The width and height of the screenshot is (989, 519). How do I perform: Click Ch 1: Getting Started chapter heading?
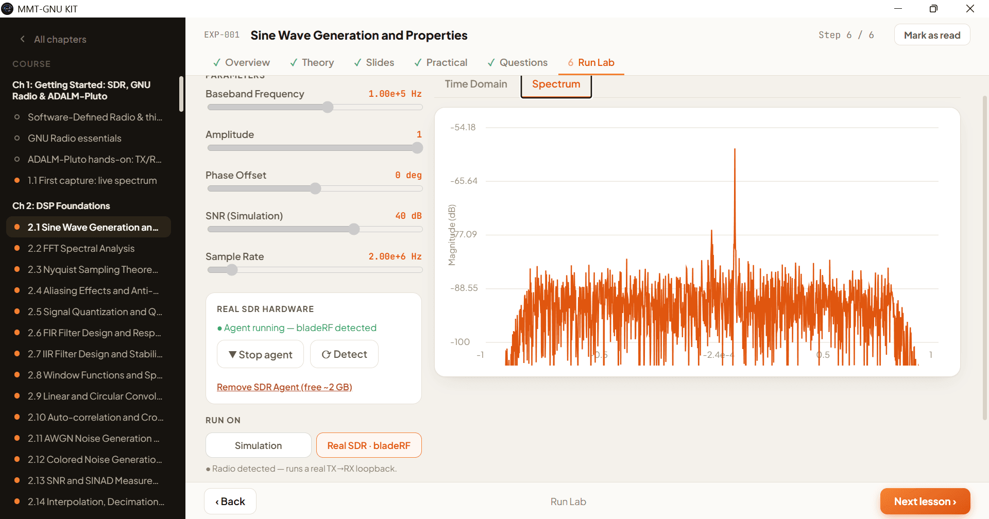[x=81, y=90]
